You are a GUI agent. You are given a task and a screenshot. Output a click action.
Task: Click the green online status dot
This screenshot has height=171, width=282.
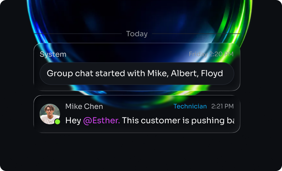point(57,122)
